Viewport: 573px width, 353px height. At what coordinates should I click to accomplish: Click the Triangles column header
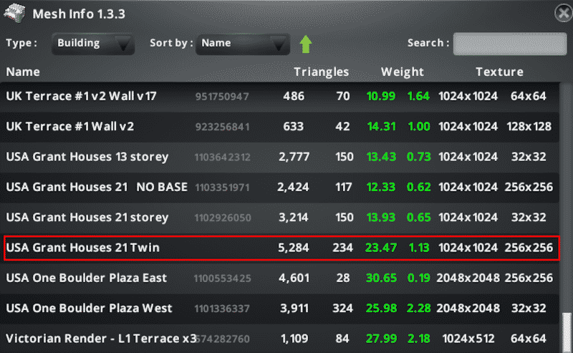(x=321, y=72)
